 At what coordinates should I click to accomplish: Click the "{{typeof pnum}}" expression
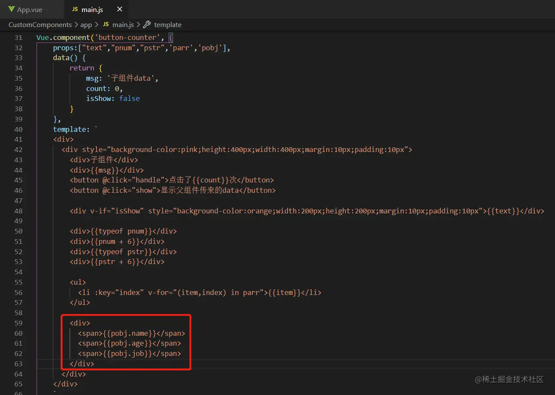point(121,231)
